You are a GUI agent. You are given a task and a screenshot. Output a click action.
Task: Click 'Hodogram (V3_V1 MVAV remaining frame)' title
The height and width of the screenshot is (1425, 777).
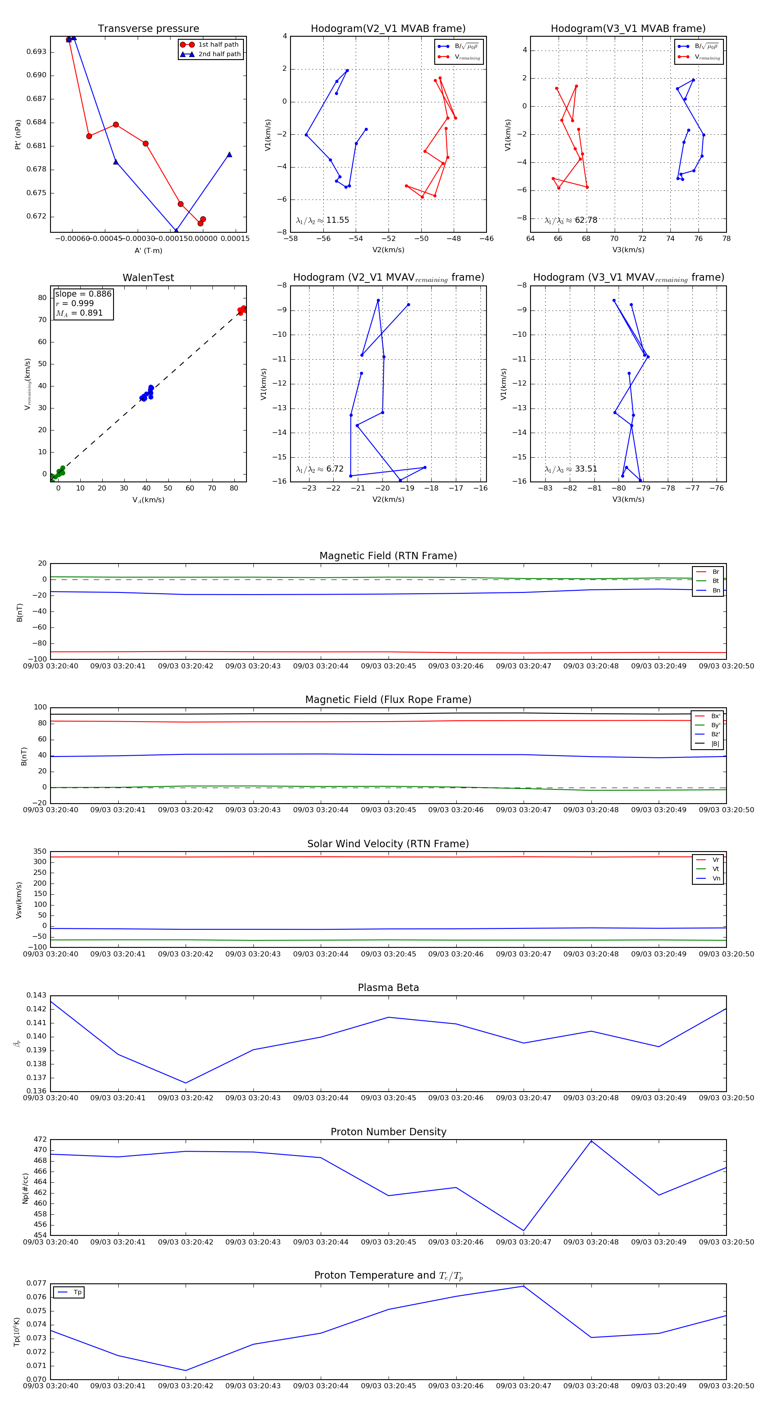point(628,278)
